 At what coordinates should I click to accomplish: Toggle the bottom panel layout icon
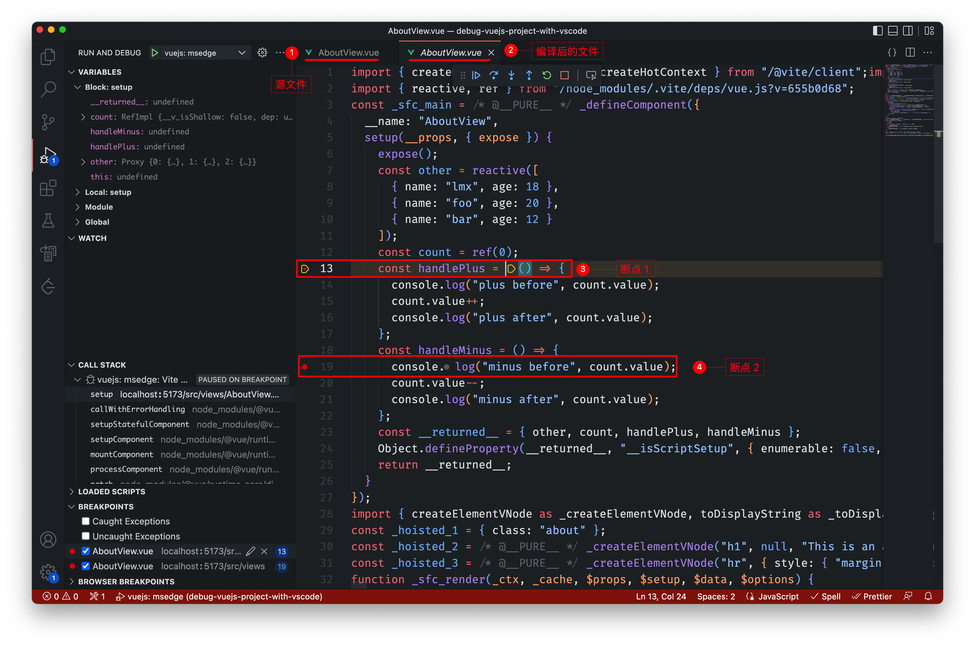point(893,31)
